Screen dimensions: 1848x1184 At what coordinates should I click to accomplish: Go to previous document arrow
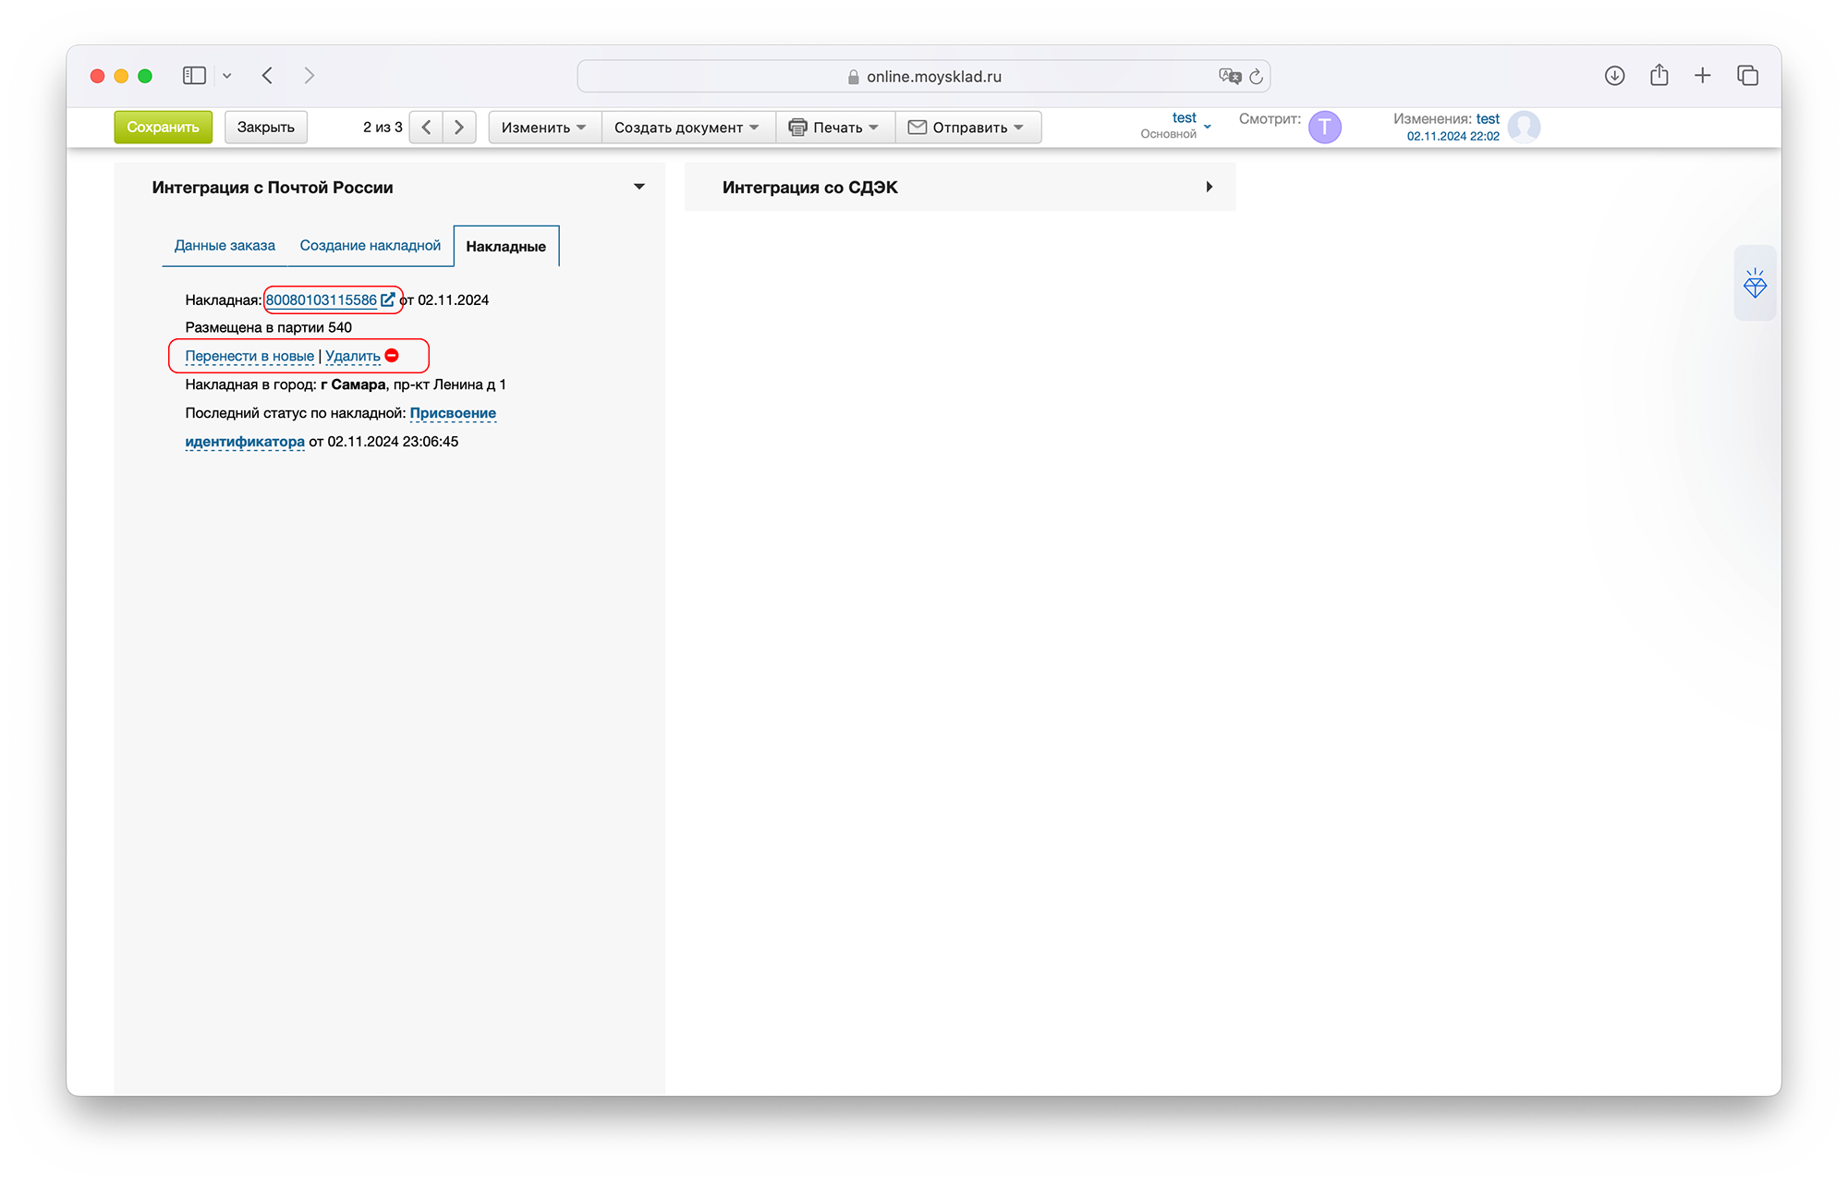tap(426, 128)
